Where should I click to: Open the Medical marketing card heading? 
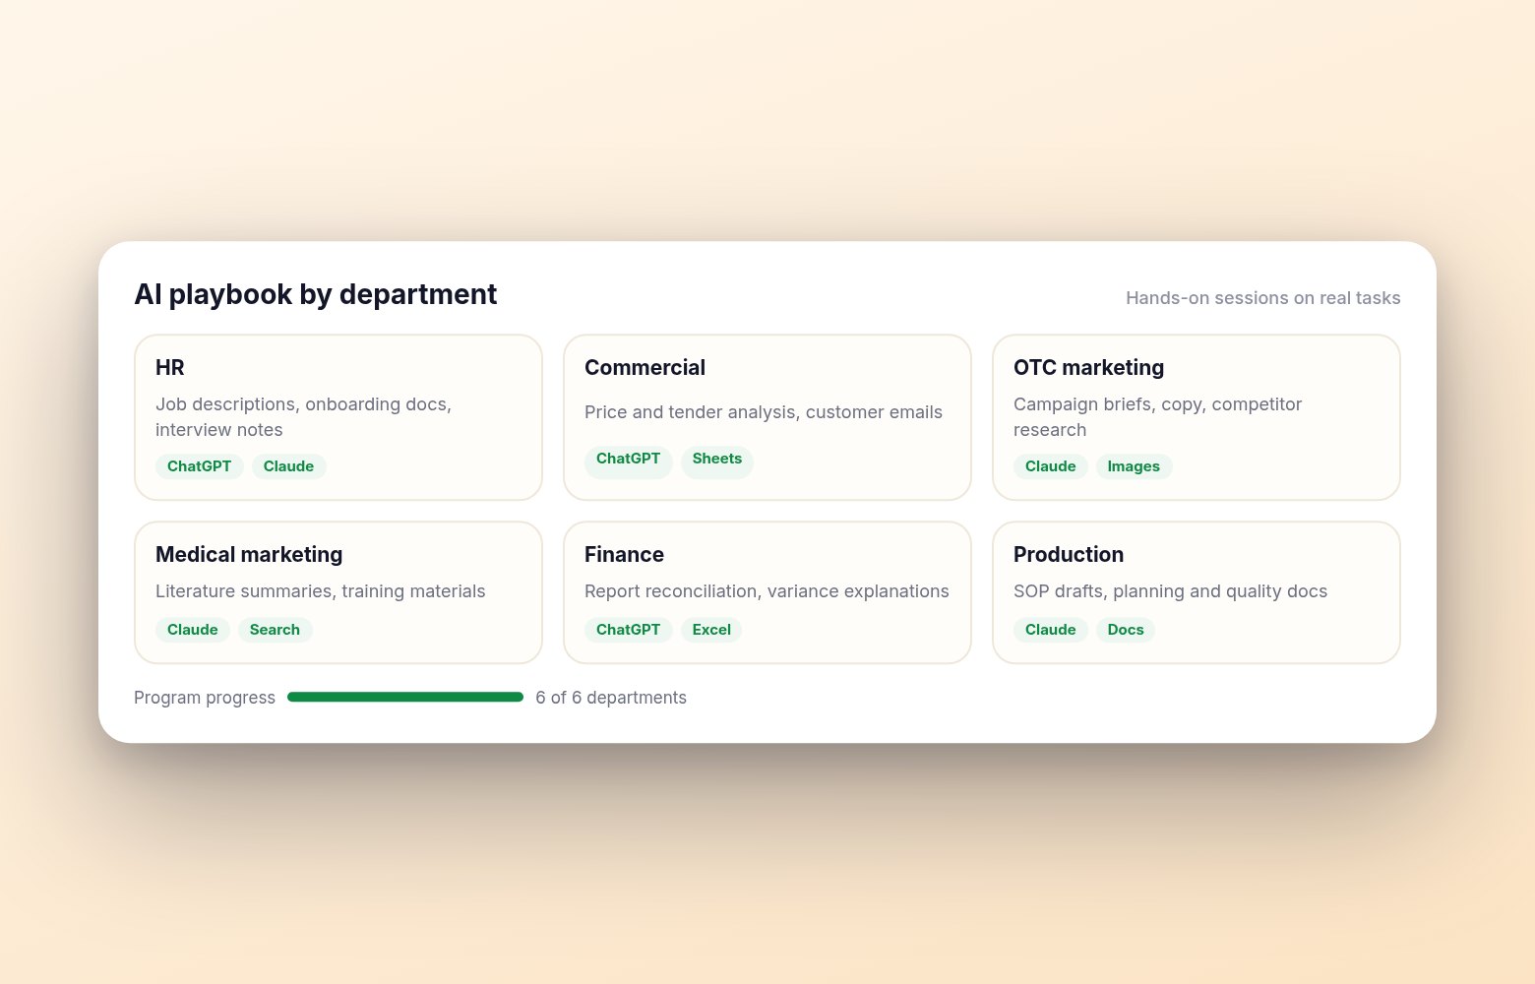point(249,554)
